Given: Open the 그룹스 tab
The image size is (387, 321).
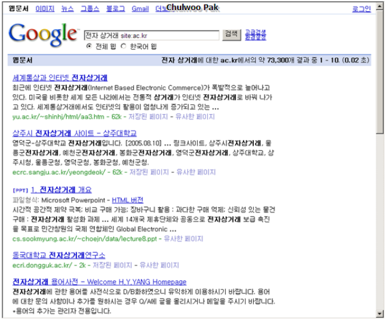Looking at the screenshot, I should [90, 9].
